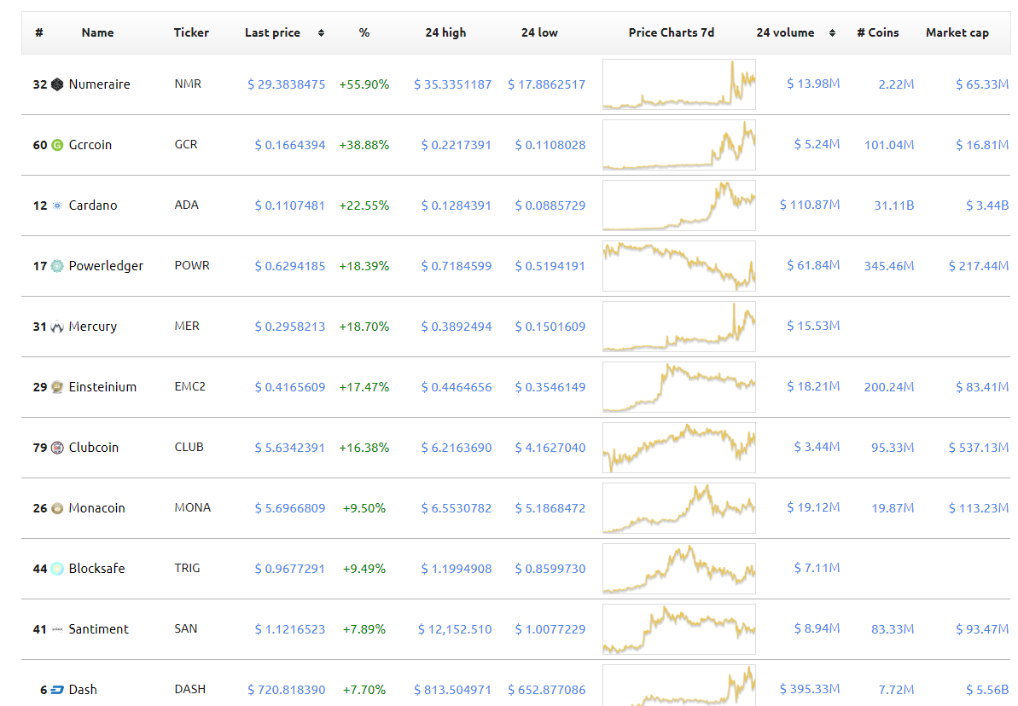The height and width of the screenshot is (706, 1018).
Task: Select the TRIG ticker cell
Action: click(187, 569)
